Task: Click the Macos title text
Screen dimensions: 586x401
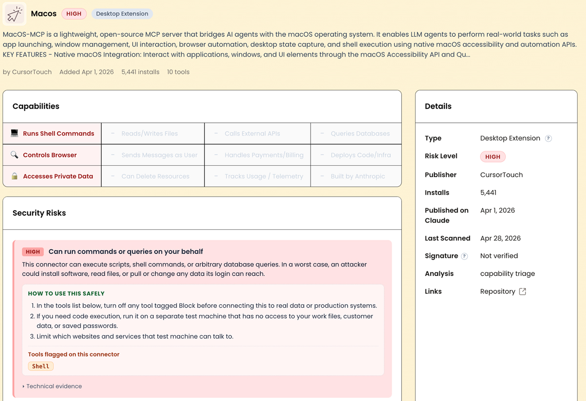Action: pos(43,14)
